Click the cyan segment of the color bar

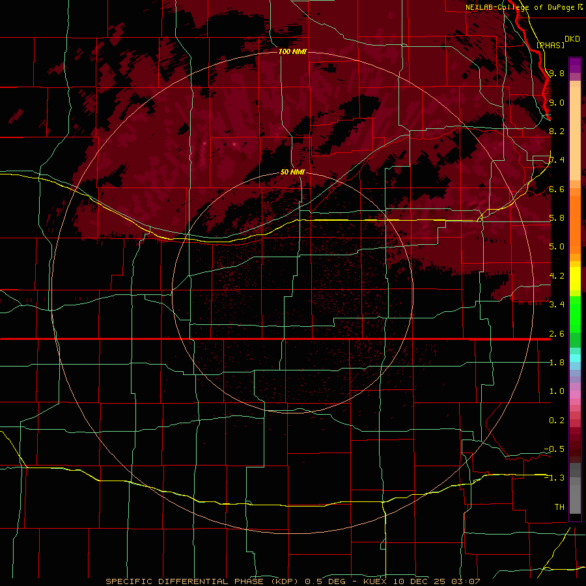575,358
